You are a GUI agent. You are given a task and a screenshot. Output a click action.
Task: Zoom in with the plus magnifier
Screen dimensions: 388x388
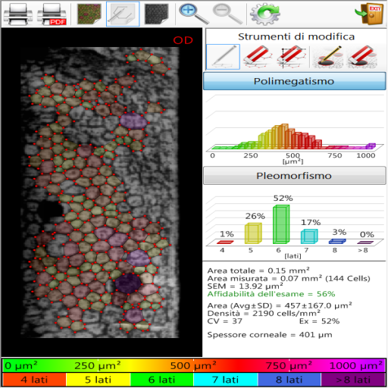click(x=194, y=14)
